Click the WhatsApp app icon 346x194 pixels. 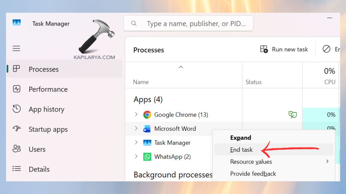[x=147, y=157]
